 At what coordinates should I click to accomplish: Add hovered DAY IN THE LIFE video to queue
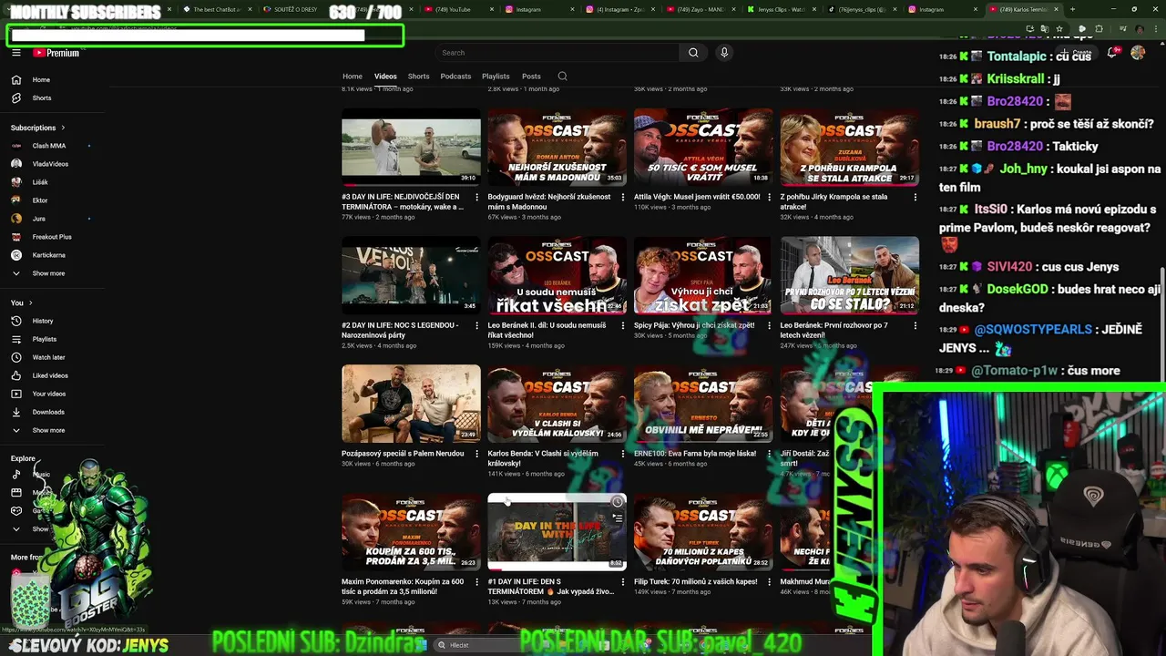point(617,518)
